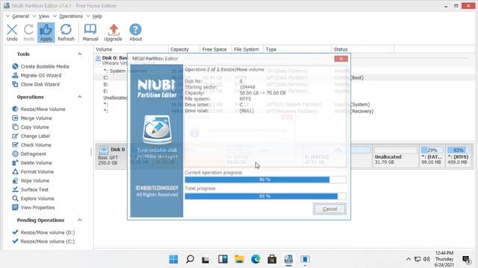The height and width of the screenshot is (268, 478).
Task: Launch the Migrate OS Wizard
Action: pyautogui.click(x=37, y=75)
